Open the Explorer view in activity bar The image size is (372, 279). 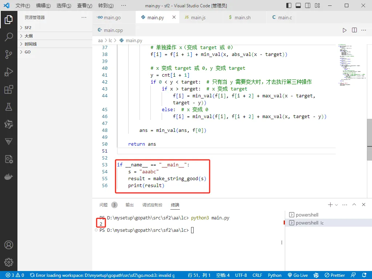pos(9,20)
